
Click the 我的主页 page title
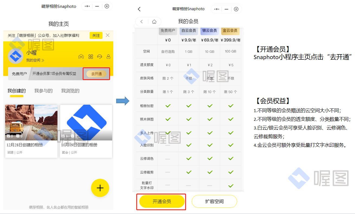pos(59,24)
